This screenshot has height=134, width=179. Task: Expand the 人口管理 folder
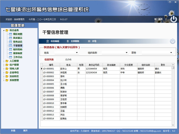pos(3,61)
